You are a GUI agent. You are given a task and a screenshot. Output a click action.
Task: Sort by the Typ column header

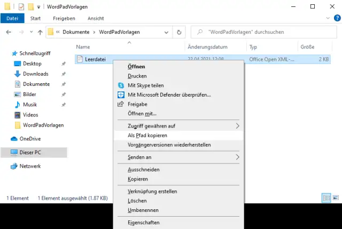pos(253,47)
